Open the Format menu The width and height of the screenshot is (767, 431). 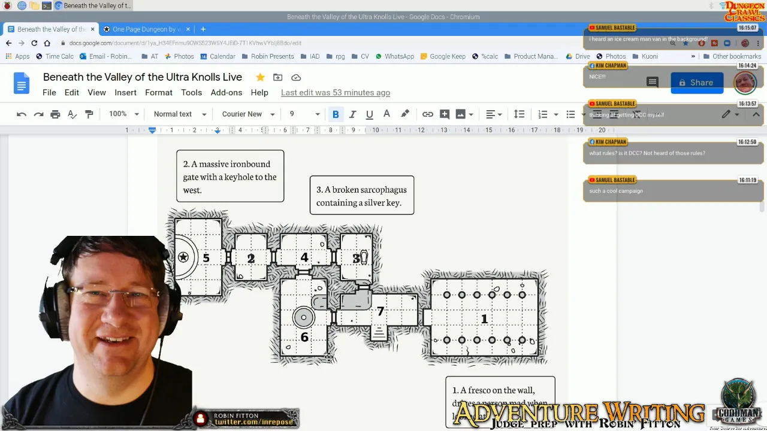click(159, 92)
